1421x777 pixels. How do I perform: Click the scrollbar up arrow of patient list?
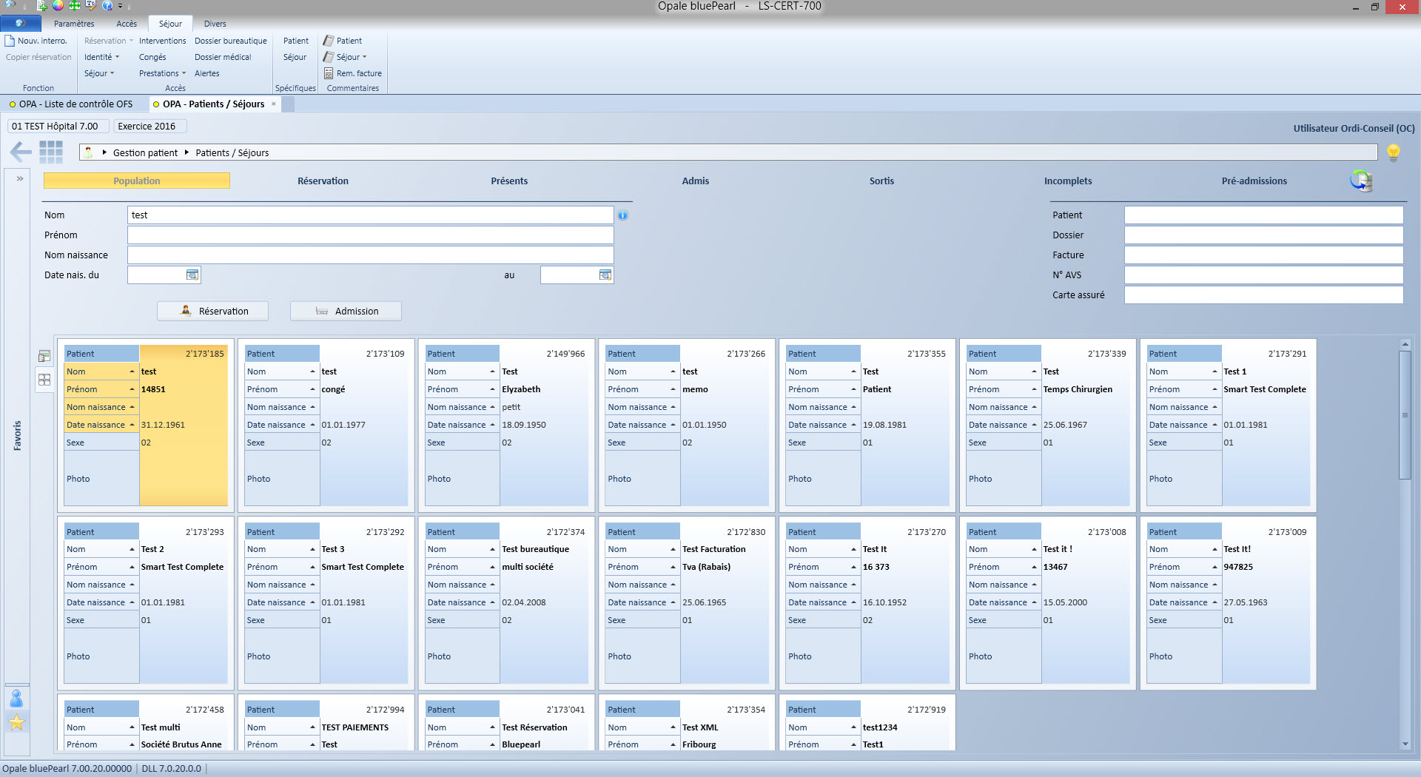click(x=1405, y=344)
